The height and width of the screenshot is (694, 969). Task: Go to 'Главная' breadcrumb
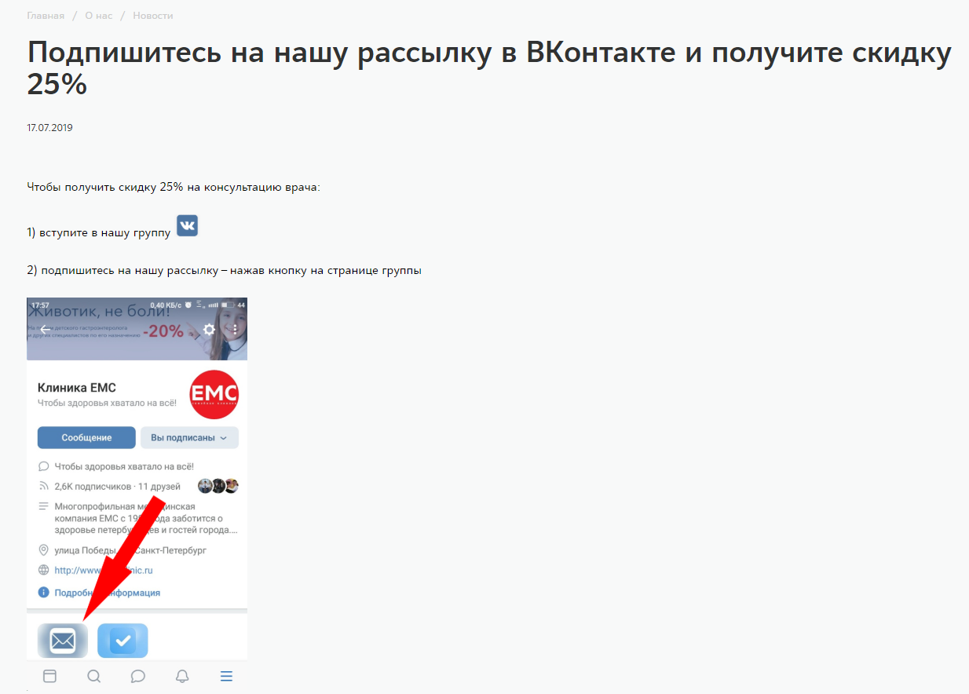46,16
